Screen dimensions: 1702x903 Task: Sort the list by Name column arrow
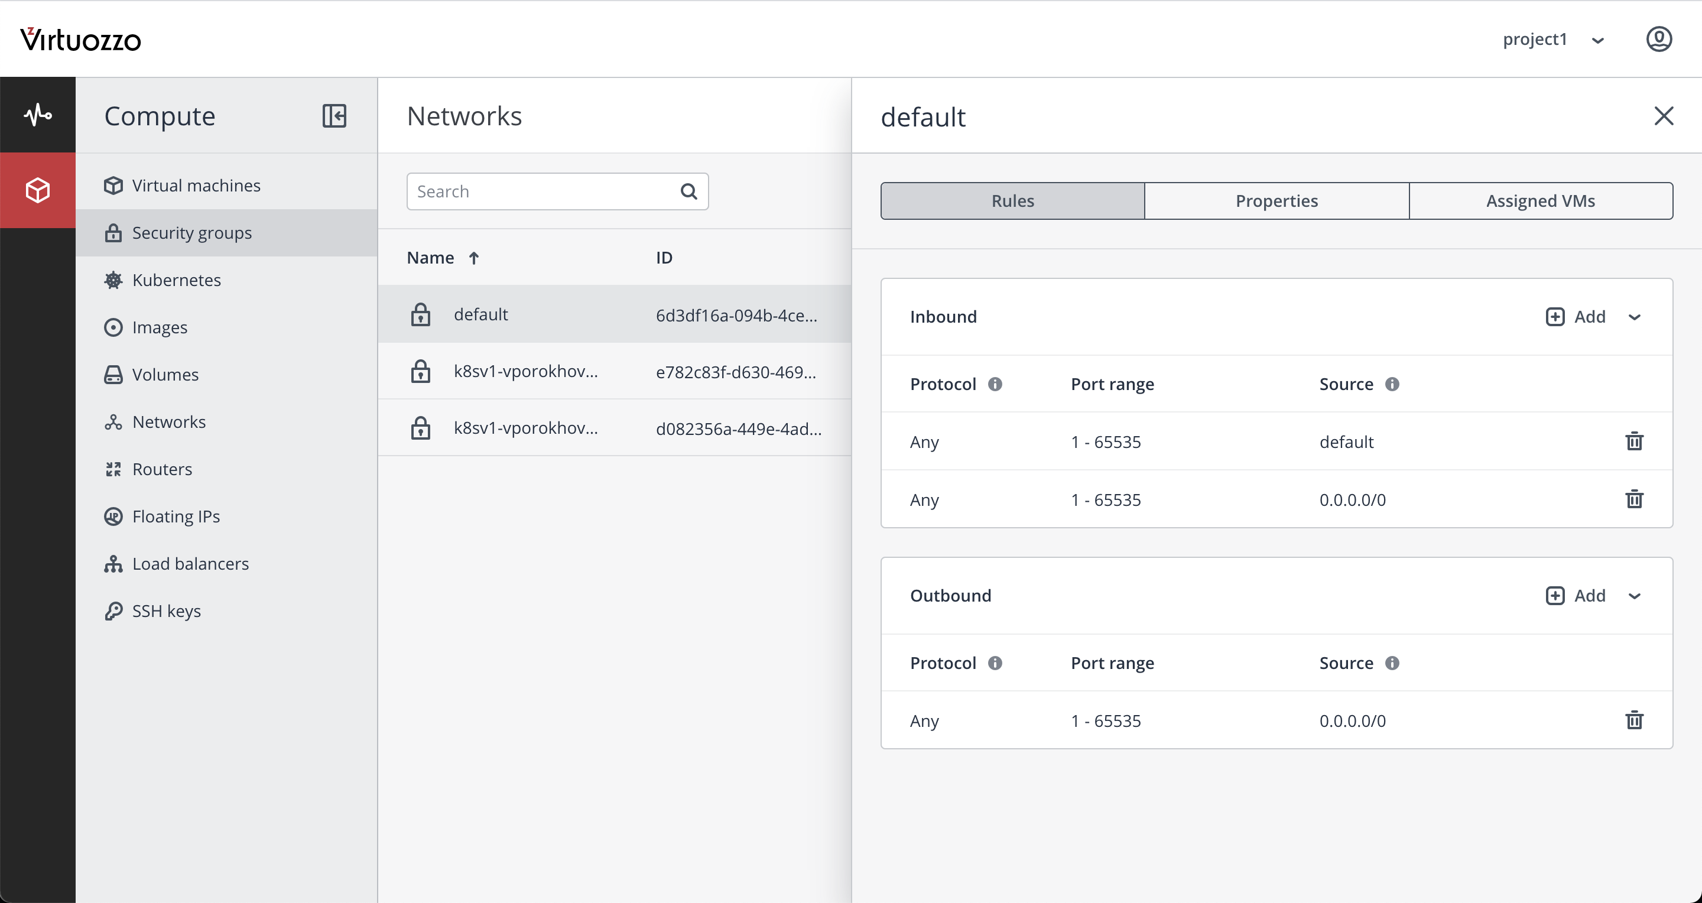pos(474,258)
